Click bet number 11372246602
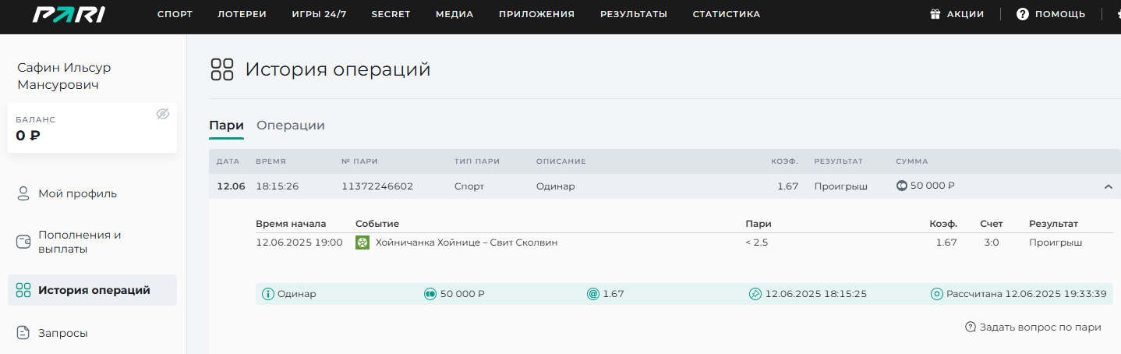This screenshot has width=1121, height=354. 377,186
